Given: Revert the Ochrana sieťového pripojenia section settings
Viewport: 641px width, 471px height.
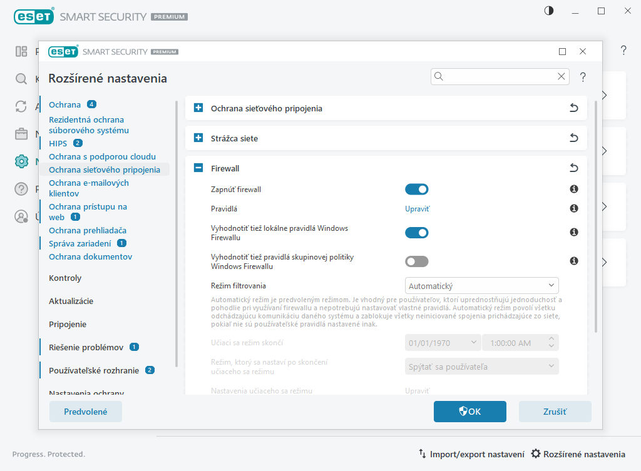Looking at the screenshot, I should click(x=573, y=108).
